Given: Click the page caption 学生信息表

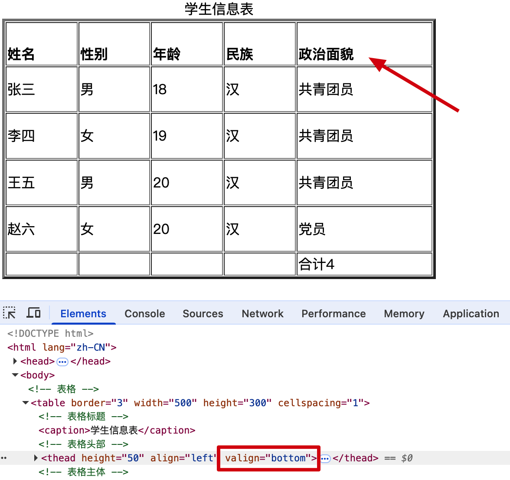Looking at the screenshot, I should (219, 9).
